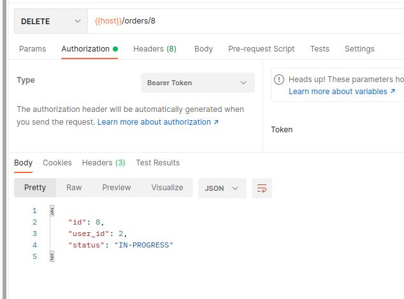Open the Learn more about variables link
This screenshot has height=299, width=404.
tap(342, 92)
